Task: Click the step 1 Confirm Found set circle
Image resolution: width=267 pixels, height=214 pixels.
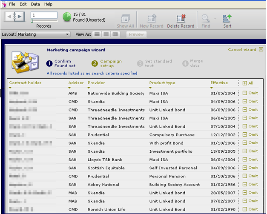Action: tap(49, 64)
